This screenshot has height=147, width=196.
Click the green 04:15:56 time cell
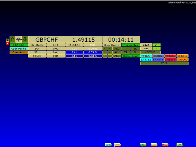coord(19,45)
